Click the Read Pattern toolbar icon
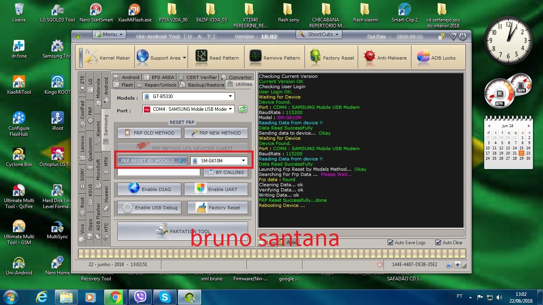 tap(202, 58)
